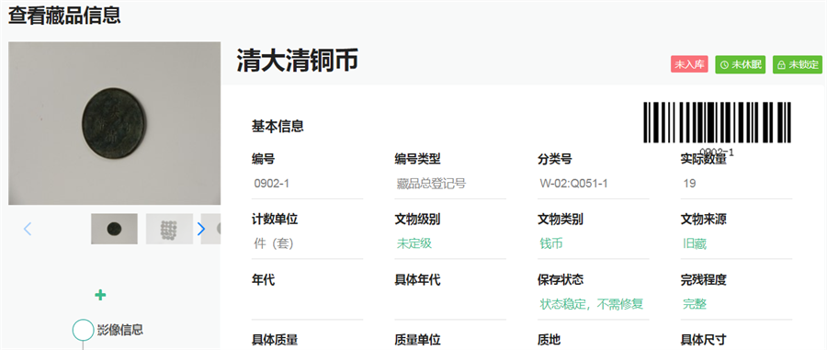Viewport: 827px width, 350px height.
Task: Click the title 清大清铜币
Action: (x=297, y=61)
